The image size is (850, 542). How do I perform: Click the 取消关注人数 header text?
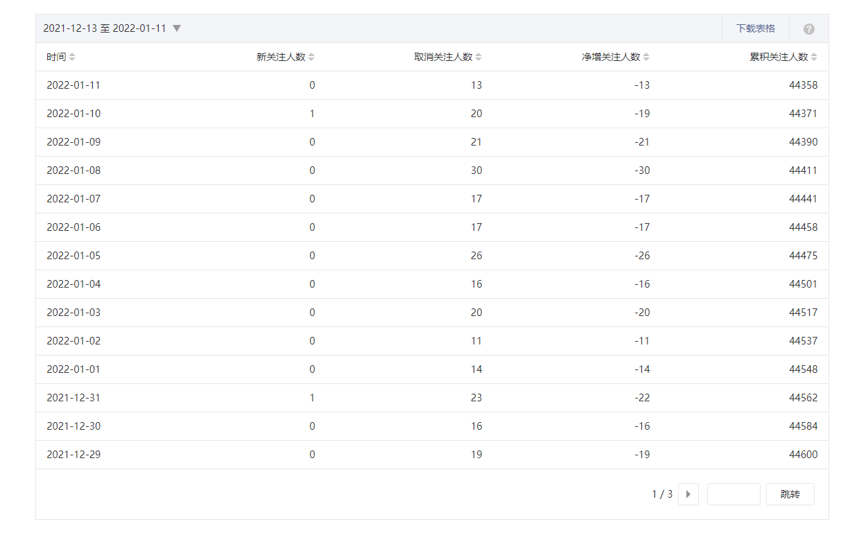(443, 57)
